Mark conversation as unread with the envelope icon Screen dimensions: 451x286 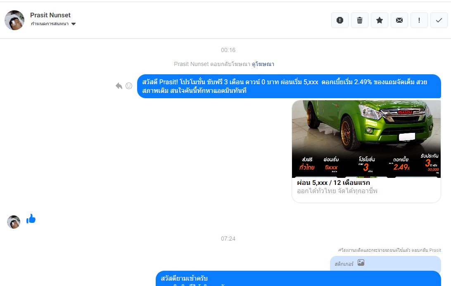399,20
